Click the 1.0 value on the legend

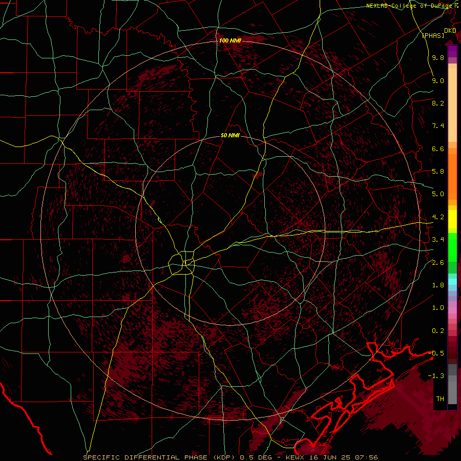[438, 308]
